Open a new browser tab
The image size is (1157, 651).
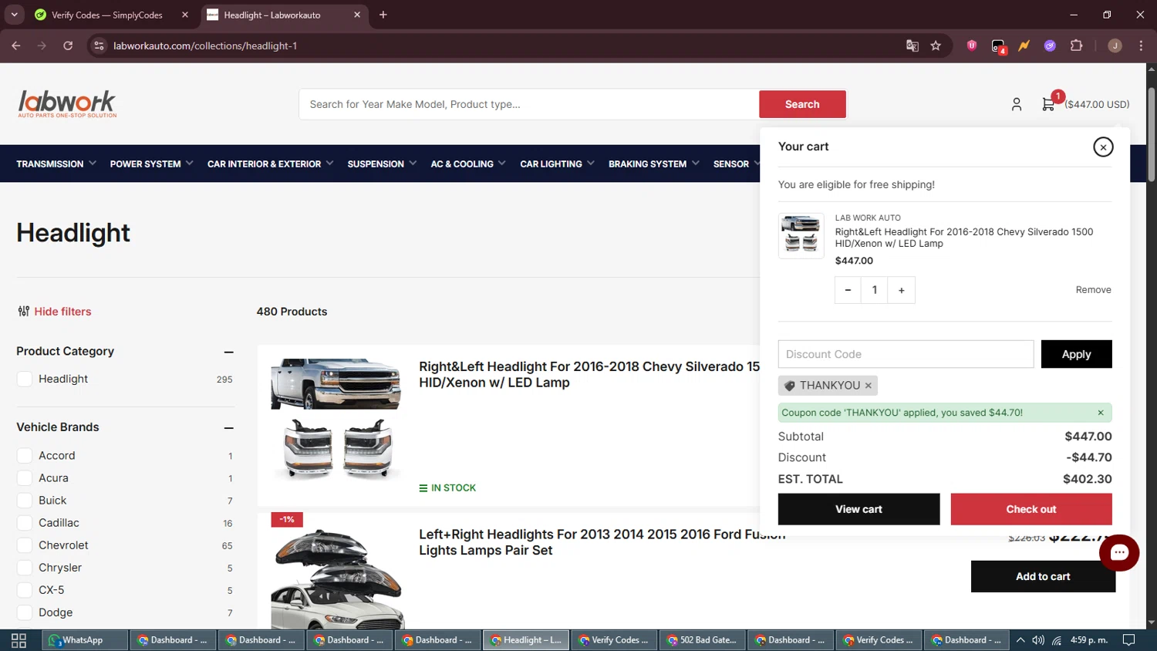click(383, 15)
